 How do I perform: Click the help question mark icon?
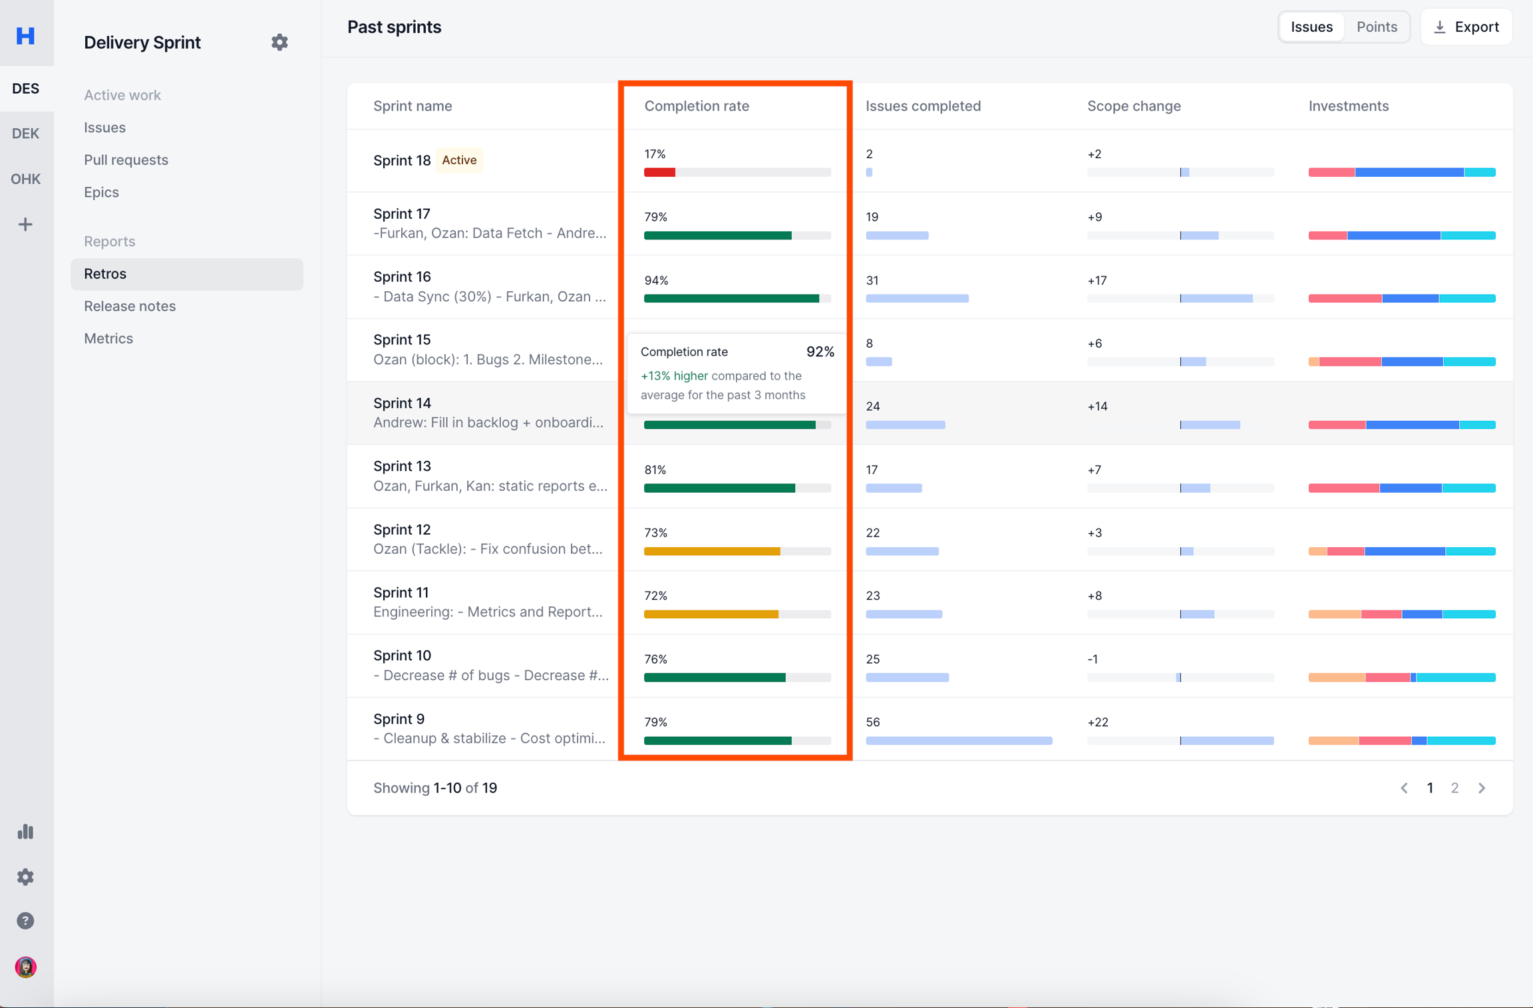pos(25,921)
